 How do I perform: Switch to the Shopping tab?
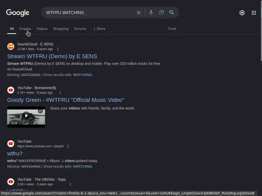61,29
